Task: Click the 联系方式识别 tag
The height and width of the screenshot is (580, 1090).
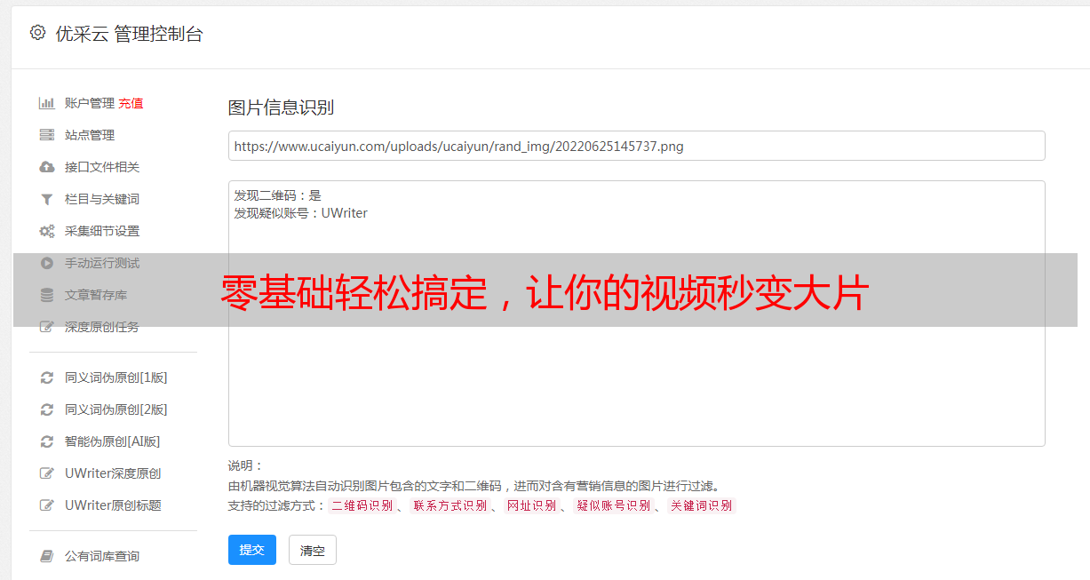Action: (x=450, y=505)
